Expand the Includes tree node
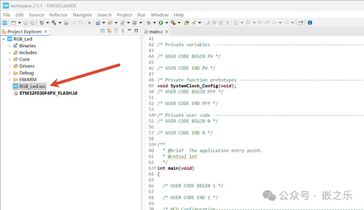The width and height of the screenshot is (364, 210). tap(10, 53)
